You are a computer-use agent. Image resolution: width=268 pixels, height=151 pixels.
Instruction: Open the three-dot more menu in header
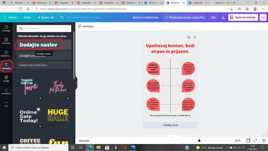click(x=263, y=17)
